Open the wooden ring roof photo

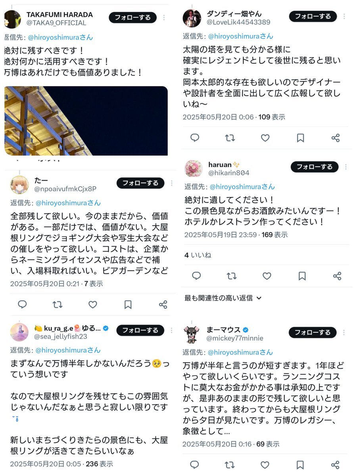click(x=86, y=121)
